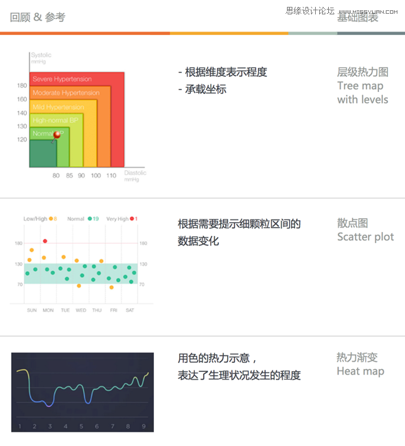The width and height of the screenshot is (405, 446).
Task: Click the dark green innermost square of the tree map
Action: [x=43, y=153]
